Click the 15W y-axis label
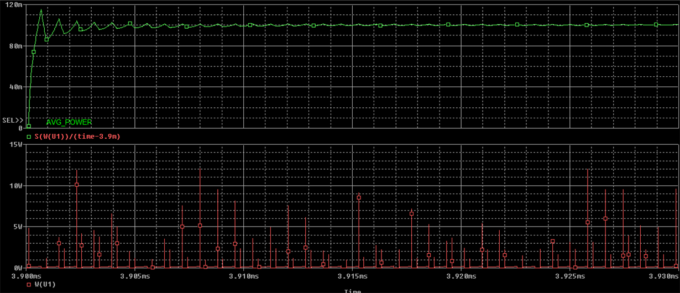Screen dimensions: 680x293 coord(15,145)
